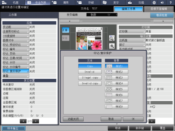The width and height of the screenshot is (175, 131).
Task: Go to next work ticket page arrow
Action: [36, 121]
